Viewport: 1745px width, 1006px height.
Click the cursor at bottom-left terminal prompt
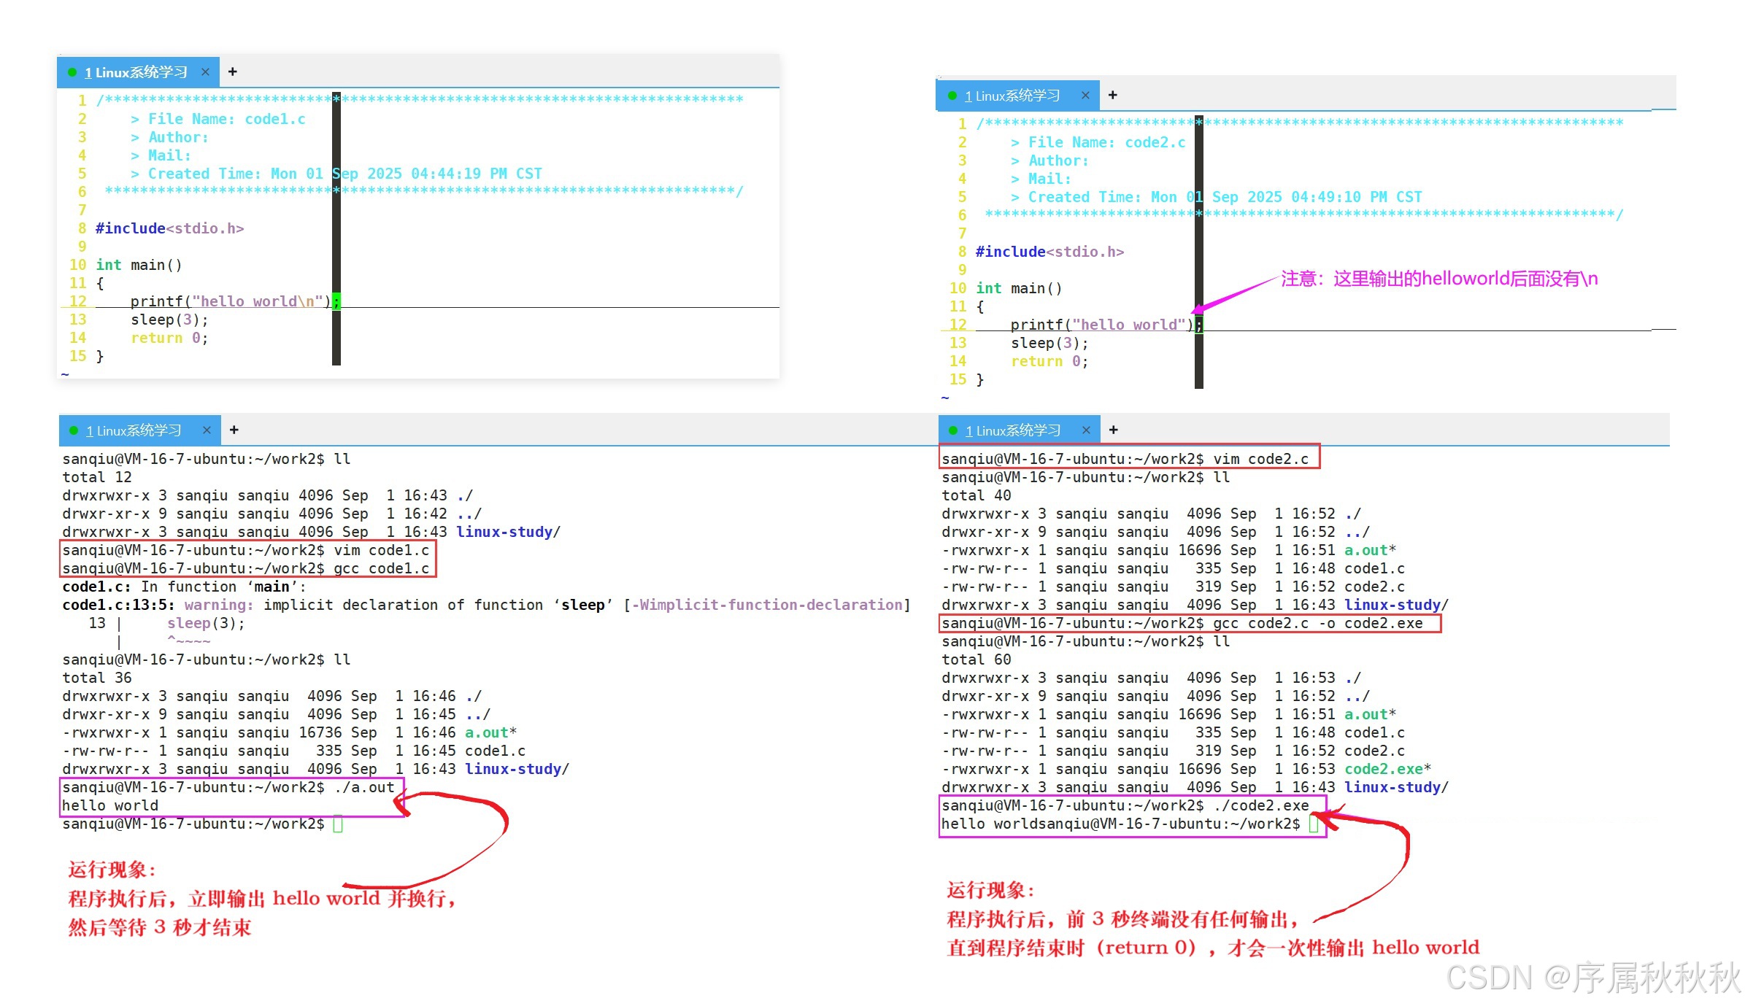(x=338, y=824)
